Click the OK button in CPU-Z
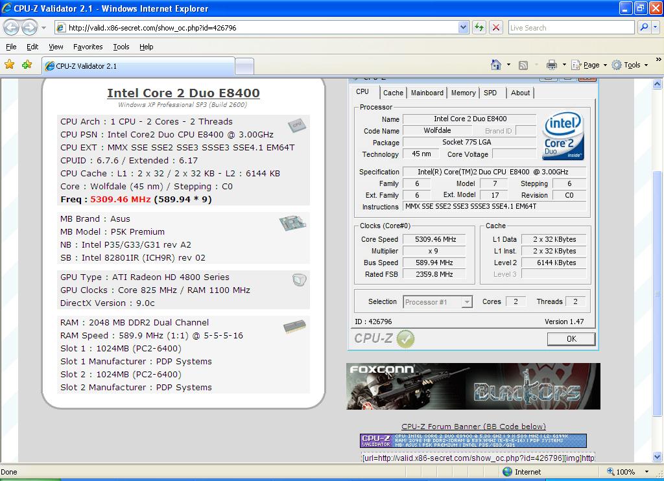664x481 pixels. (571, 339)
